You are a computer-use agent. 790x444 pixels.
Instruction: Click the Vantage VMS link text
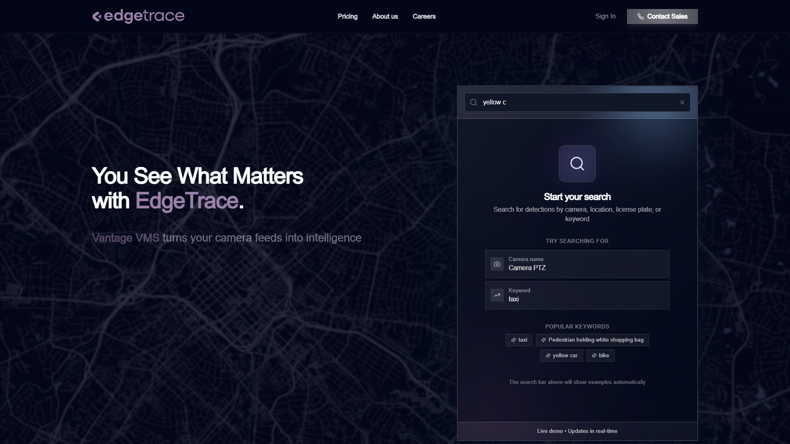point(125,238)
